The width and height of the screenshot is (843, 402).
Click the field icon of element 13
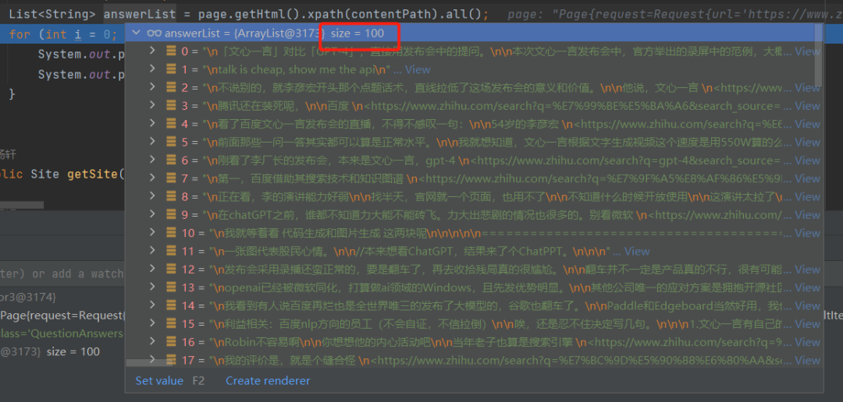171,287
